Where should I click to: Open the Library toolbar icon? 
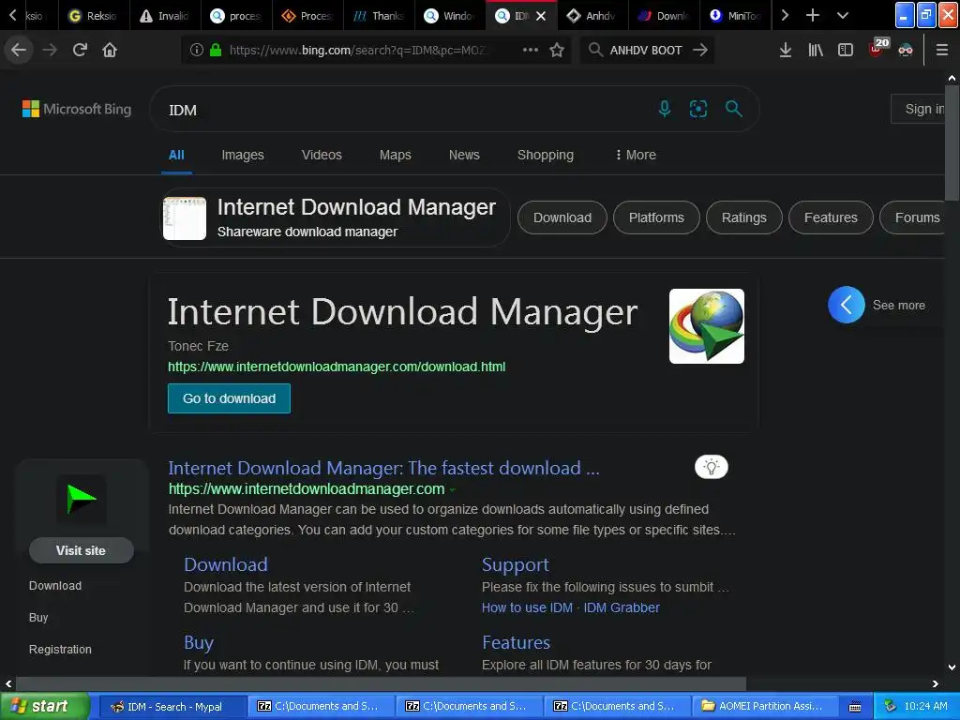pos(816,50)
